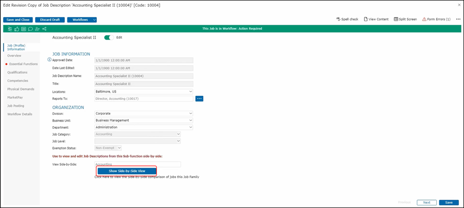Toggle the Edit switch off
Viewport: 464px width, 208px height.
[x=109, y=38]
